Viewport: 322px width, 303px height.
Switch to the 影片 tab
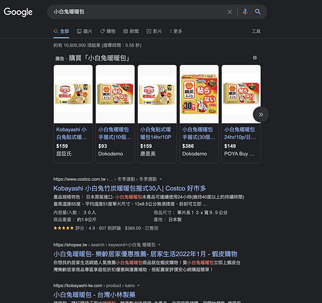pyautogui.click(x=154, y=31)
